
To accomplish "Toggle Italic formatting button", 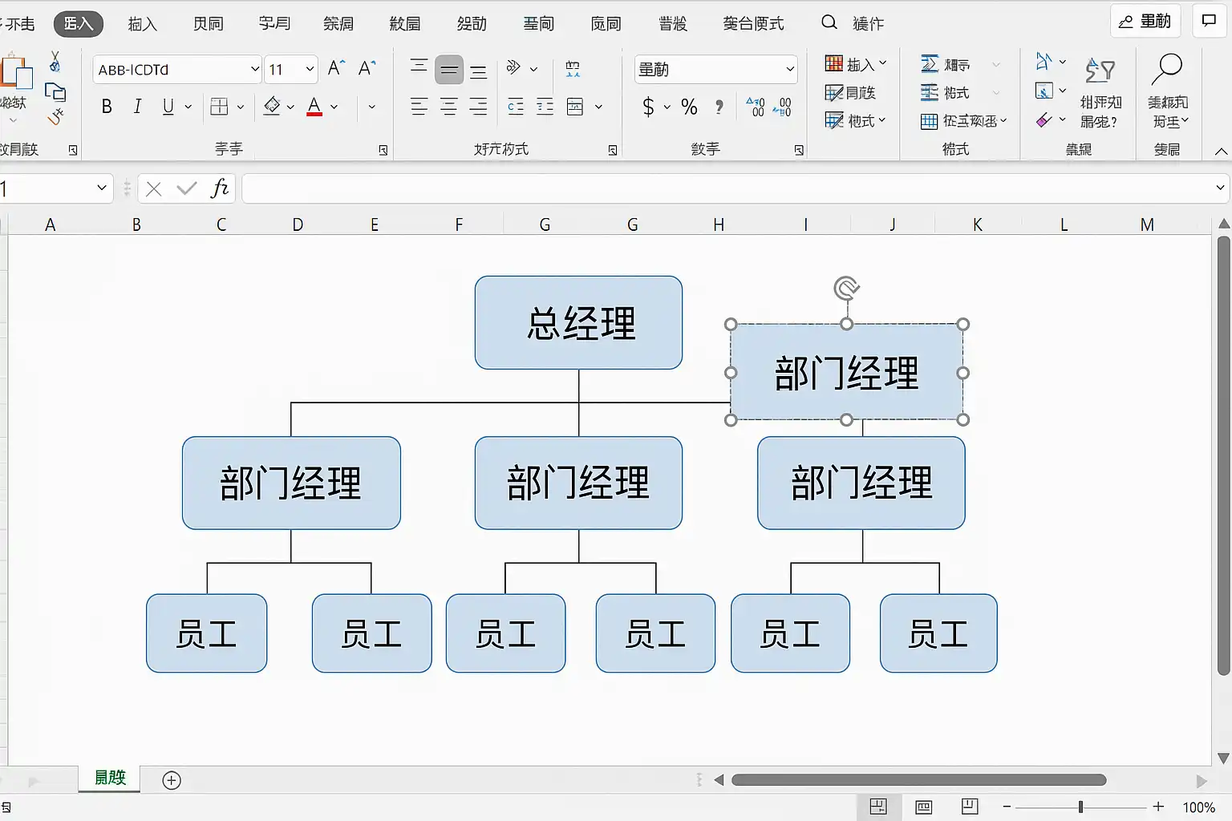I will point(137,107).
